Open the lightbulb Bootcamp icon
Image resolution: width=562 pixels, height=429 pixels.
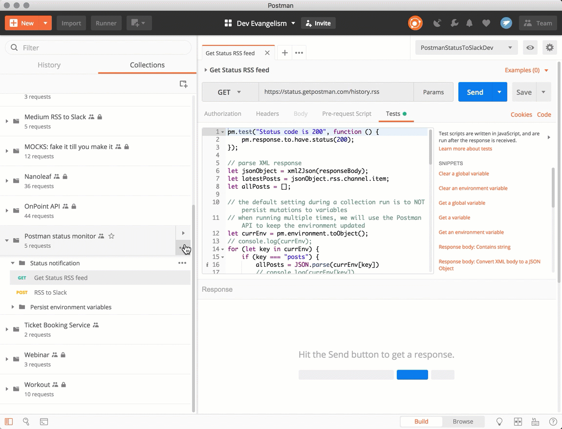pyautogui.click(x=499, y=422)
